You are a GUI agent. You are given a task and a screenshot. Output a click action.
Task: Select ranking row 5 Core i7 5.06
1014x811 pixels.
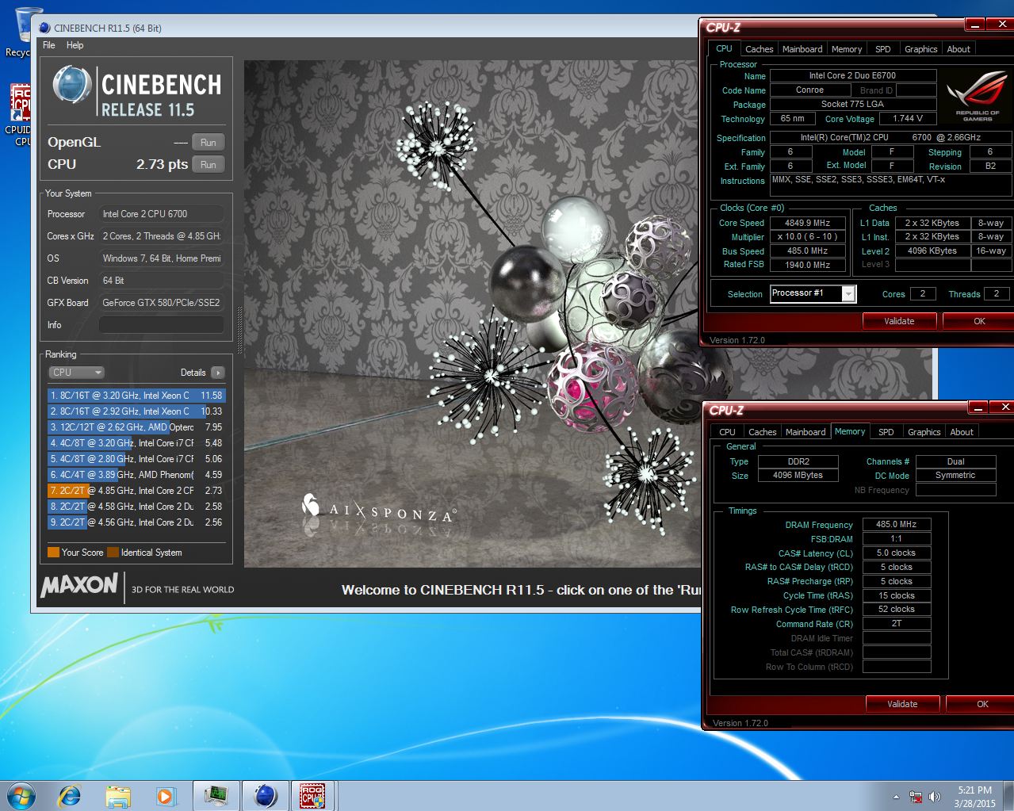[x=136, y=459]
